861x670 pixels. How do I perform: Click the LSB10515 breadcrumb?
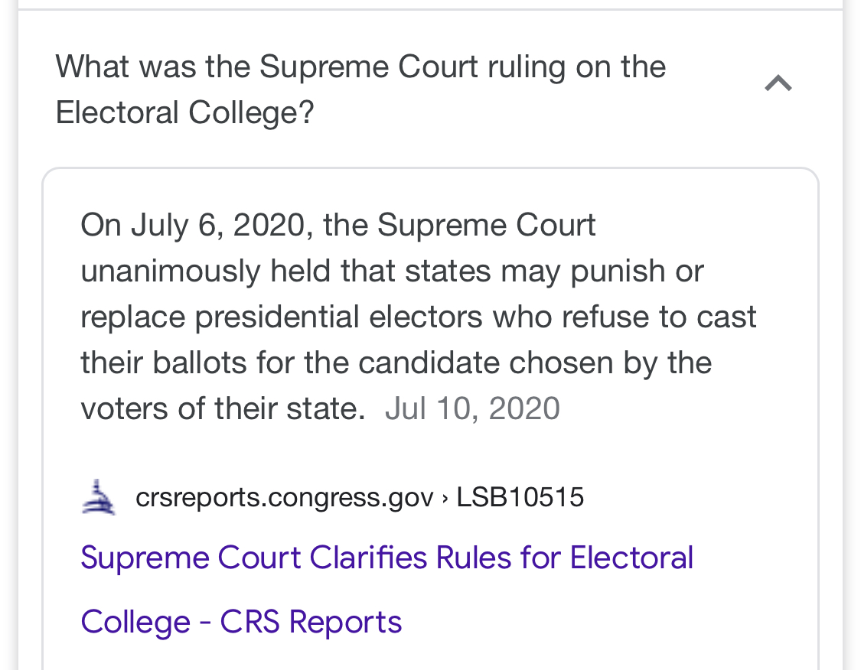(520, 497)
